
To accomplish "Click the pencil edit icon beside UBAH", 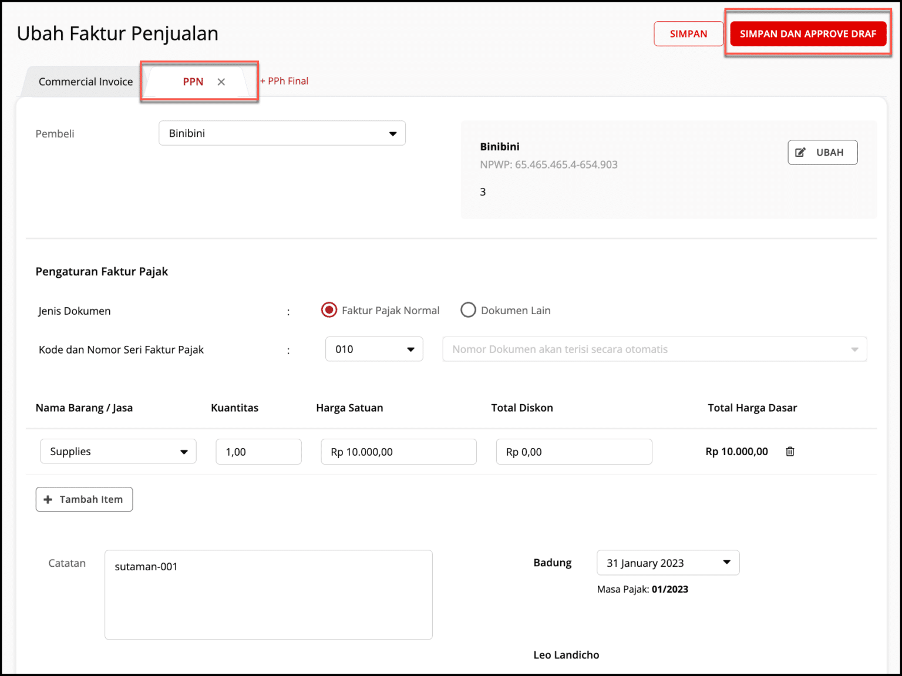I will (x=801, y=152).
